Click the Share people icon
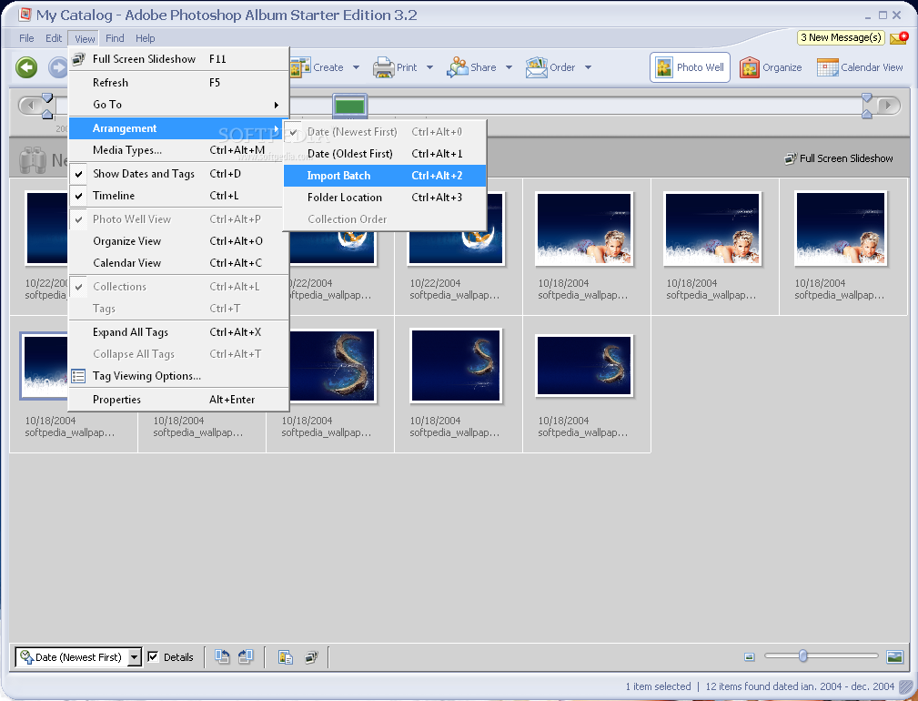Viewport: 918px width, 701px height. (458, 67)
